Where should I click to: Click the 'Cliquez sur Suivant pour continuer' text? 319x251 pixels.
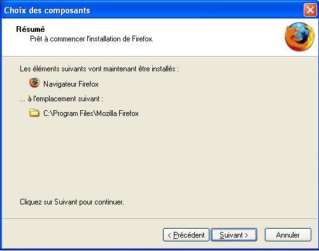coord(72,202)
